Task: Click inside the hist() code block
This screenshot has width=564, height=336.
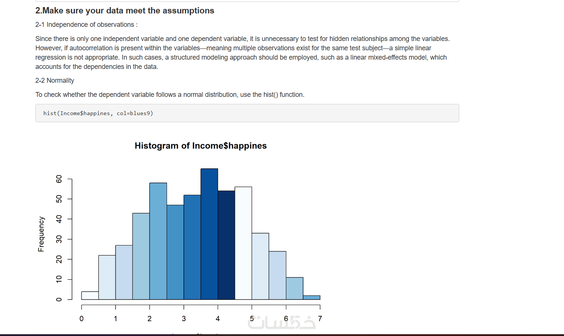Action: pos(247,113)
